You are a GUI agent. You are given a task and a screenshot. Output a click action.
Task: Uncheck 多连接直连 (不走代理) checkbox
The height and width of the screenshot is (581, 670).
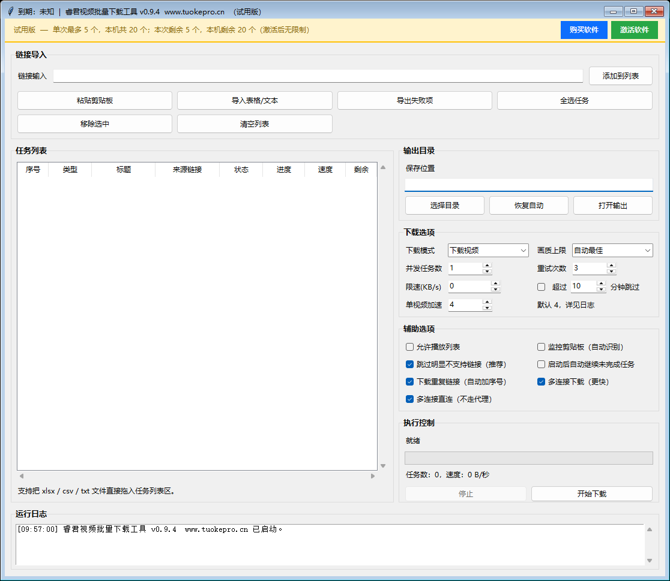click(x=409, y=399)
